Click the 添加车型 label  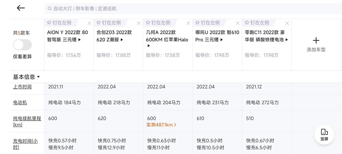[x=316, y=50]
